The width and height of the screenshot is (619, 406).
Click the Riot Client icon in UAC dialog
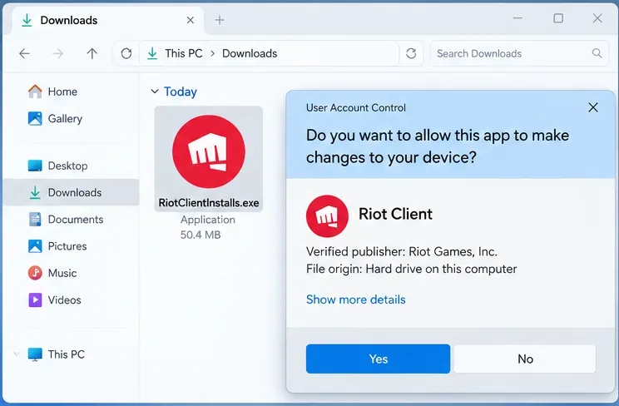click(327, 216)
